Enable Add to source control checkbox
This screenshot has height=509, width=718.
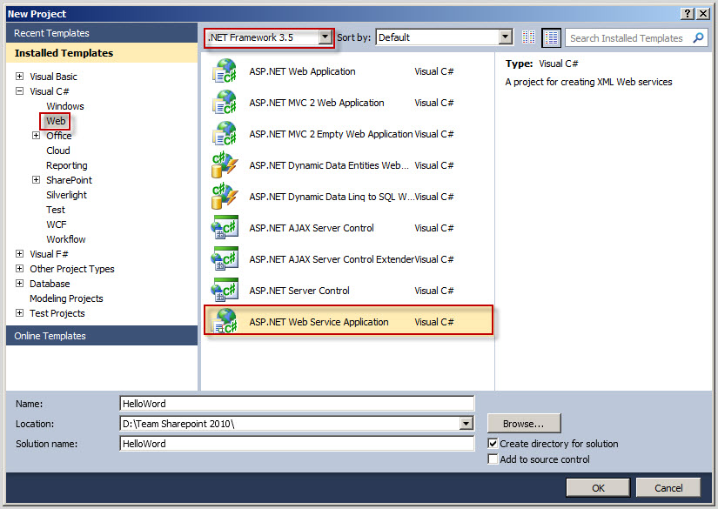point(493,459)
